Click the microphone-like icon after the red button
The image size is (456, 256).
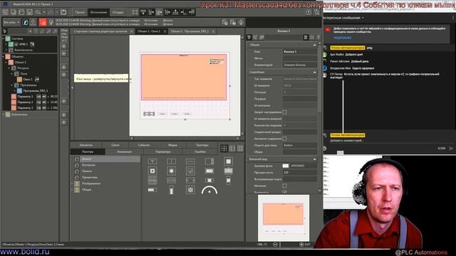pyautogui.click(x=51, y=22)
